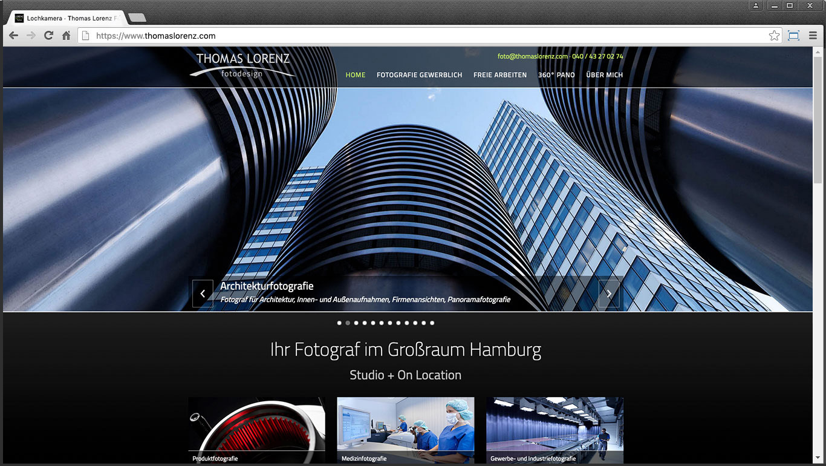Click the browser forward arrow
The height and width of the screenshot is (466, 826).
(x=31, y=36)
